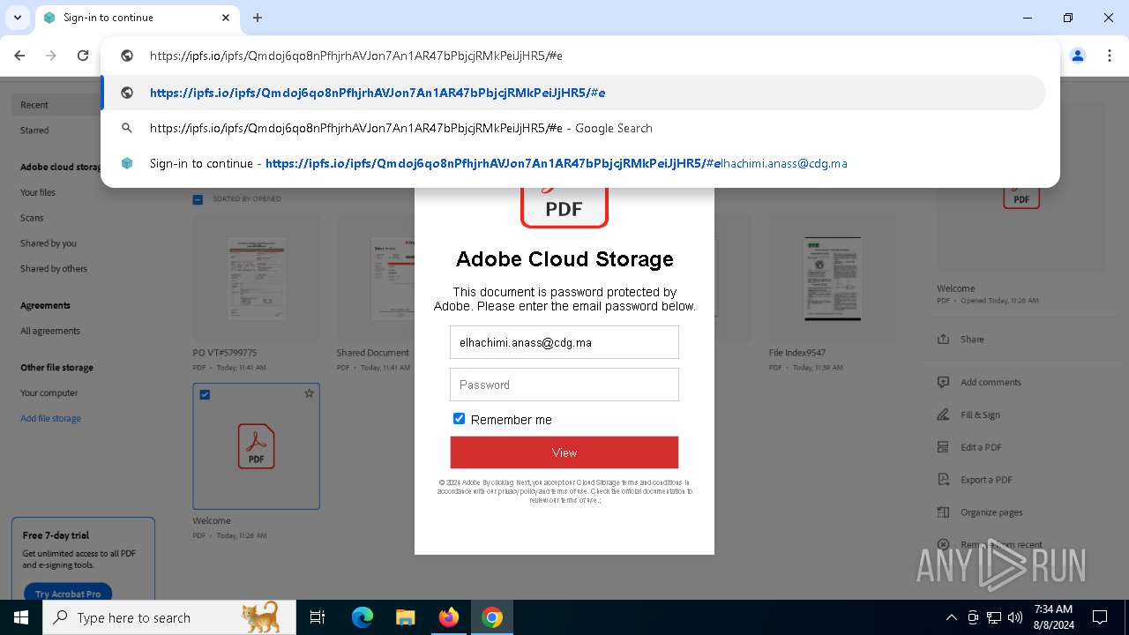1129x635 pixels.
Task: Open the 'Shared Document' PDF thumbnail
Action: pyautogui.click(x=375, y=280)
